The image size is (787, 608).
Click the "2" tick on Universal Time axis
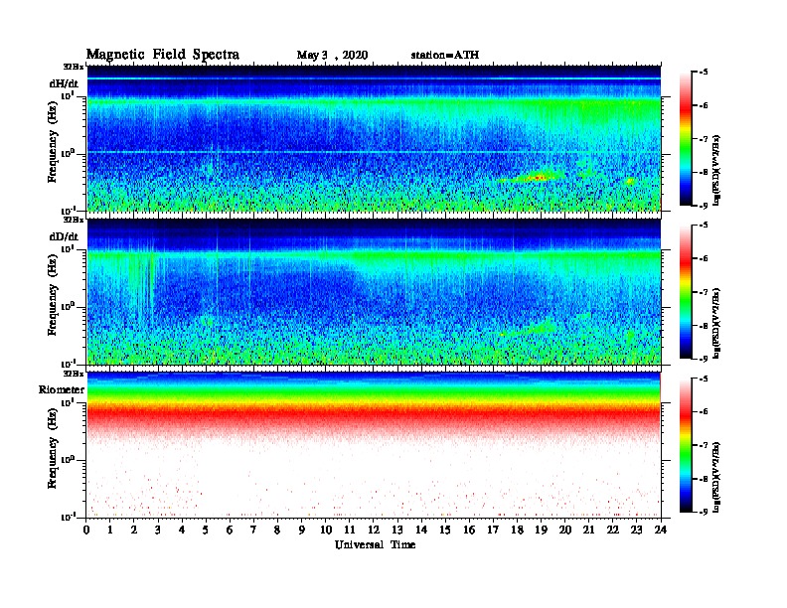click(x=134, y=530)
